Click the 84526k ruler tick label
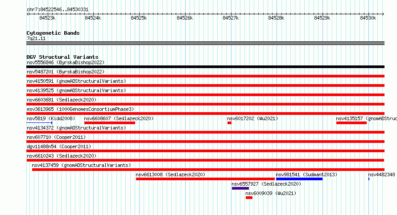Screen dimensions: 397x215 tap(185, 18)
